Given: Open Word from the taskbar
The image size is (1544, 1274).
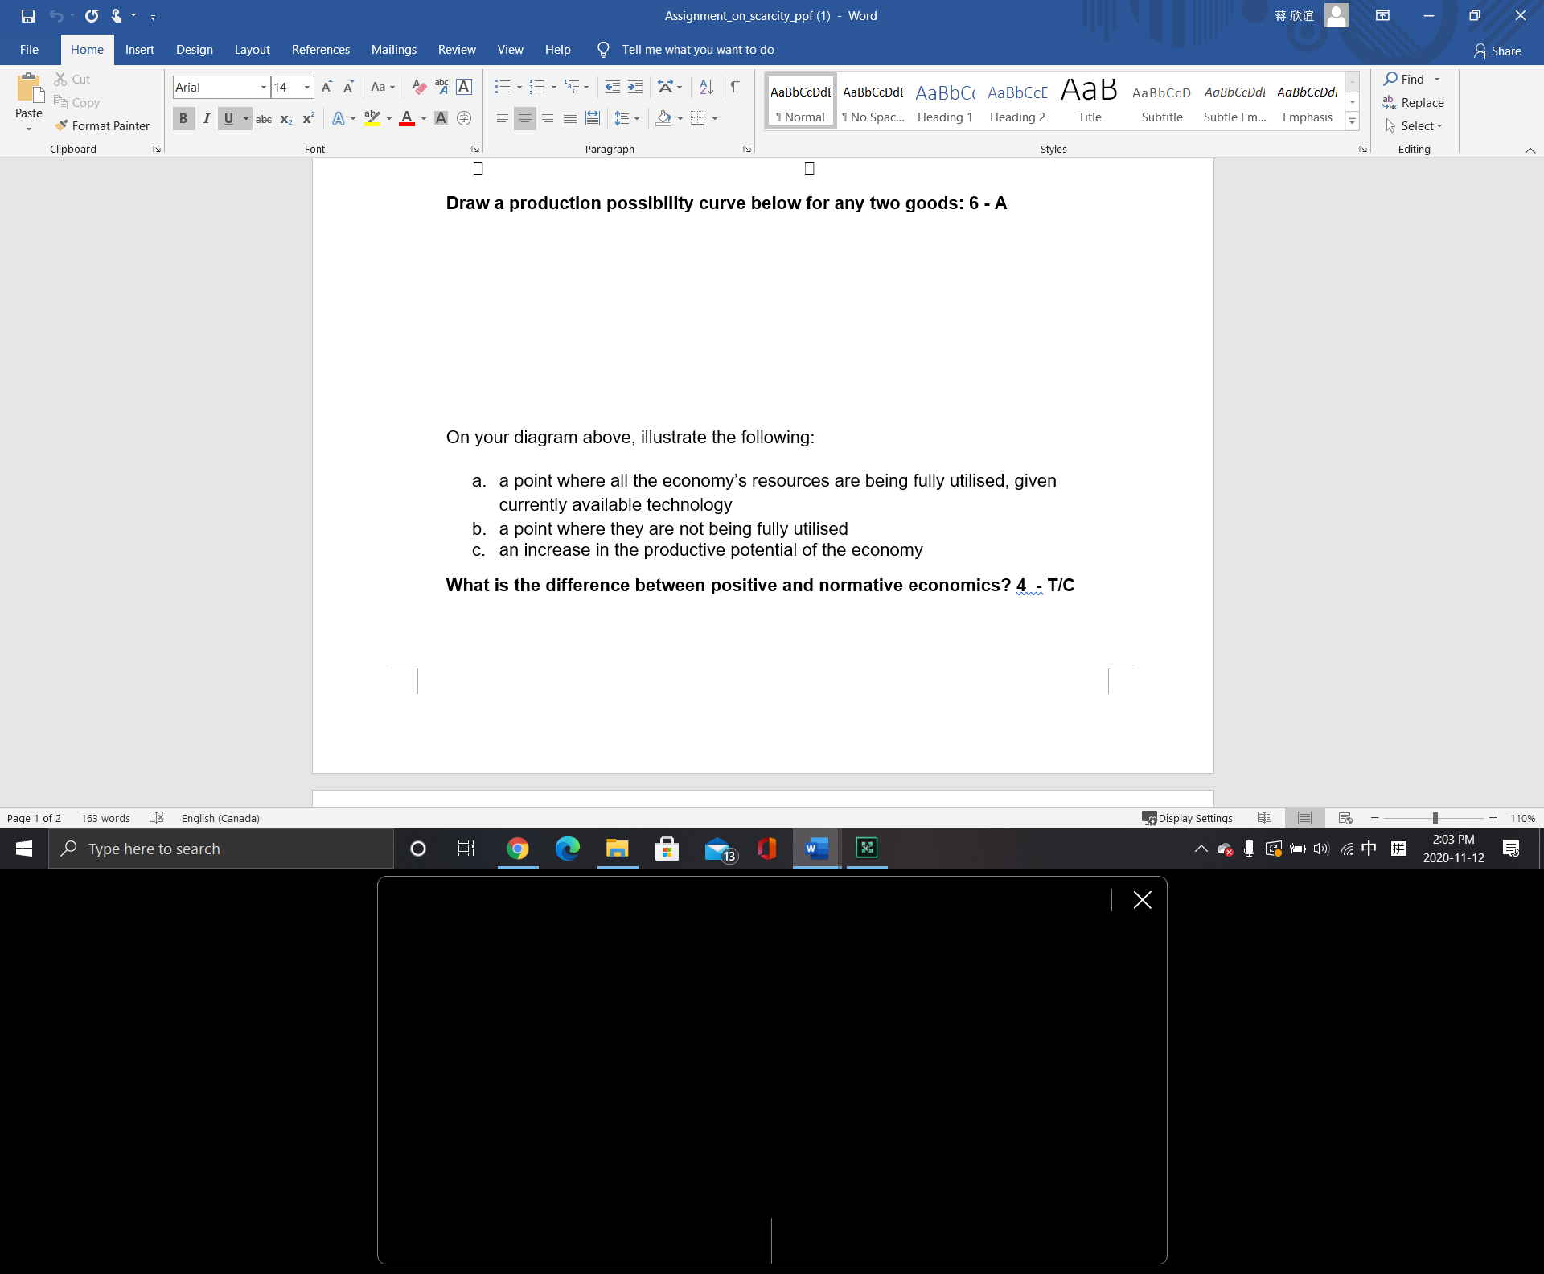Looking at the screenshot, I should tap(816, 849).
